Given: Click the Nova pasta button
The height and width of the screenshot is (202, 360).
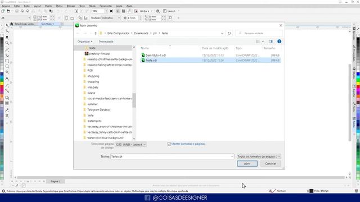Looking at the screenshot, I should [x=106, y=42].
